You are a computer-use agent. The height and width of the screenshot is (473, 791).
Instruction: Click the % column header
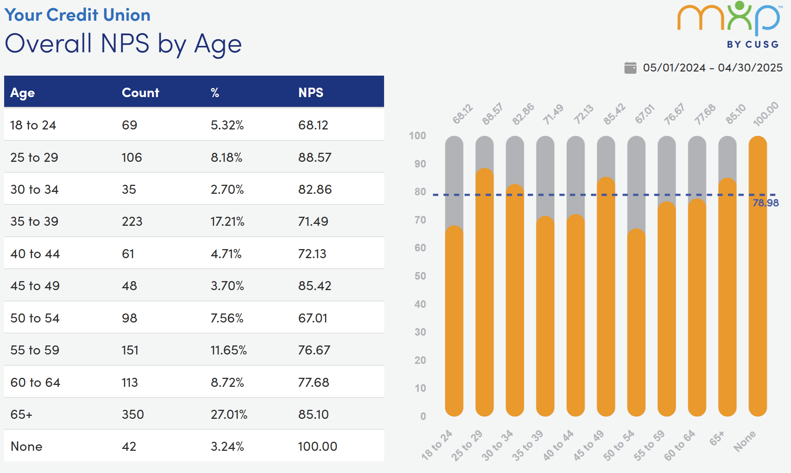[215, 93]
